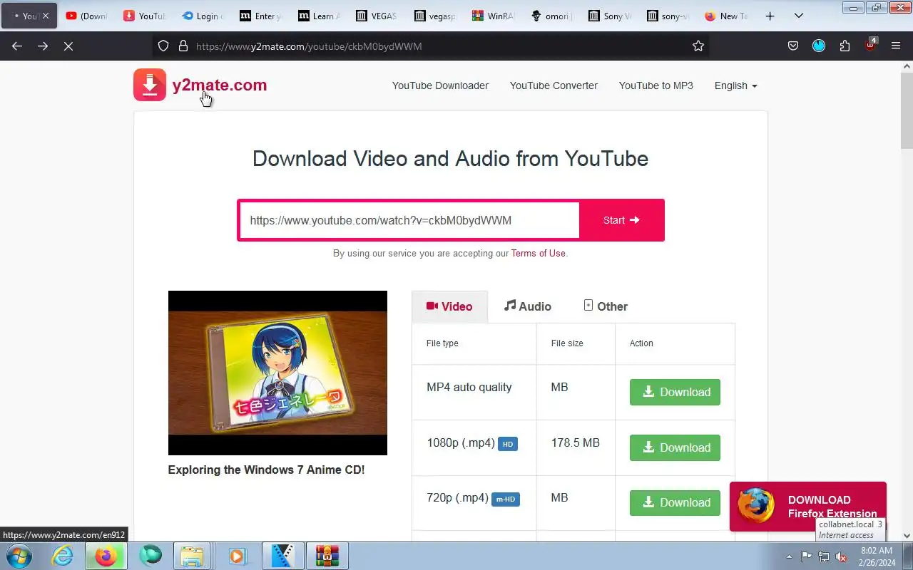Image resolution: width=913 pixels, height=570 pixels.
Task: Open the Firefox hamburger application menu
Action: [x=896, y=46]
